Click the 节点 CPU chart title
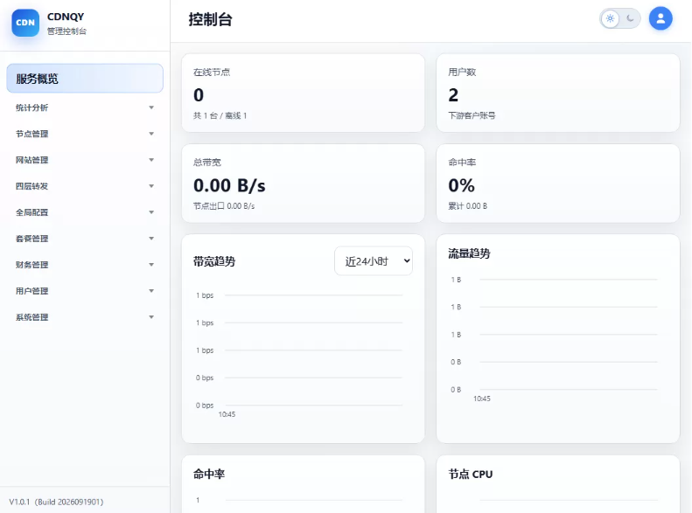 pyautogui.click(x=471, y=475)
